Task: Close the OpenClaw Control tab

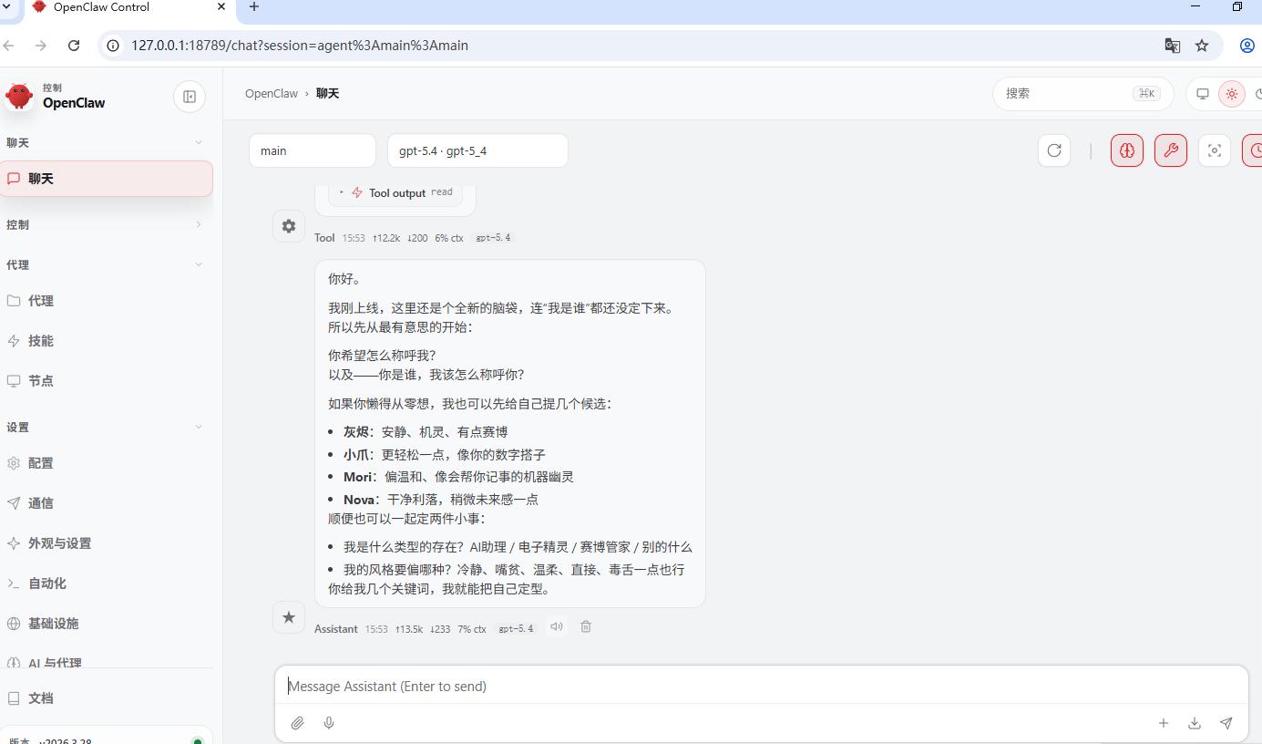Action: [x=221, y=7]
